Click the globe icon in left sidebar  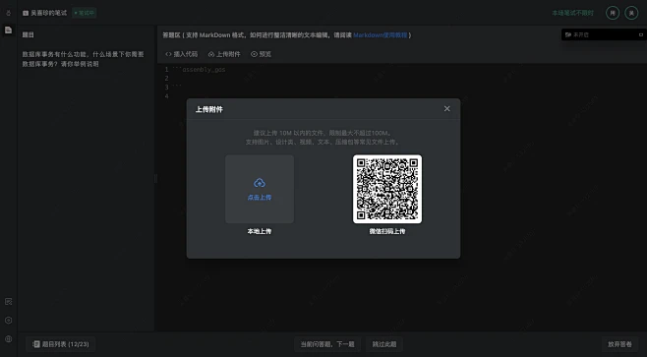pyautogui.click(x=8, y=339)
